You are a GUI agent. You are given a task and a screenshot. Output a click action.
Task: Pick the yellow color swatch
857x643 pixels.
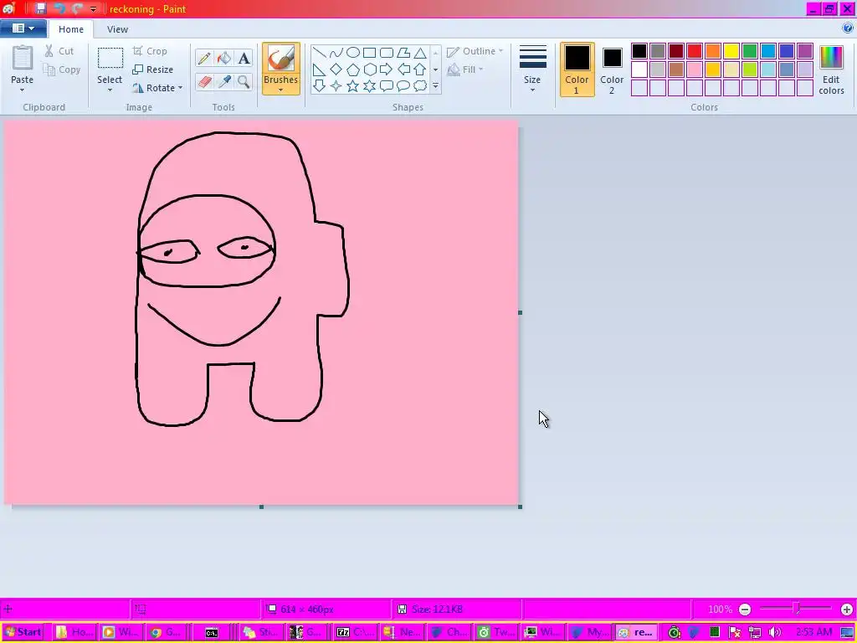(731, 51)
